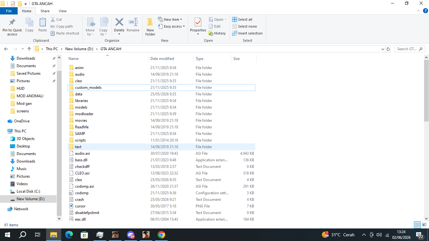429x241 pixels.
Task: Open the File menu
Action: point(9,11)
